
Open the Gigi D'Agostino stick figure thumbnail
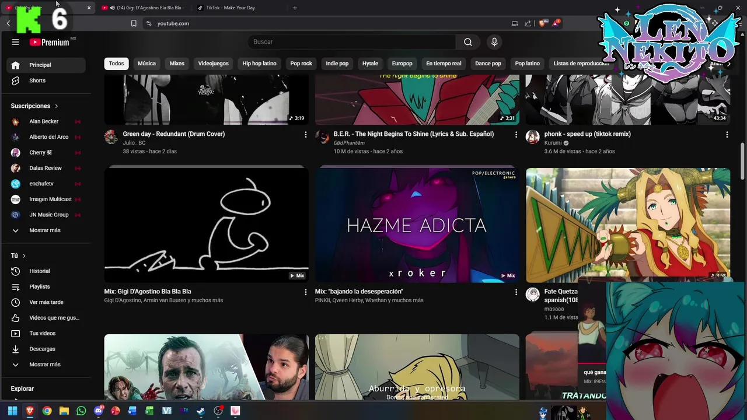(x=206, y=225)
